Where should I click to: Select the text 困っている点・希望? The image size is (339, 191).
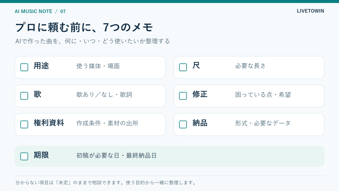coord(263,95)
